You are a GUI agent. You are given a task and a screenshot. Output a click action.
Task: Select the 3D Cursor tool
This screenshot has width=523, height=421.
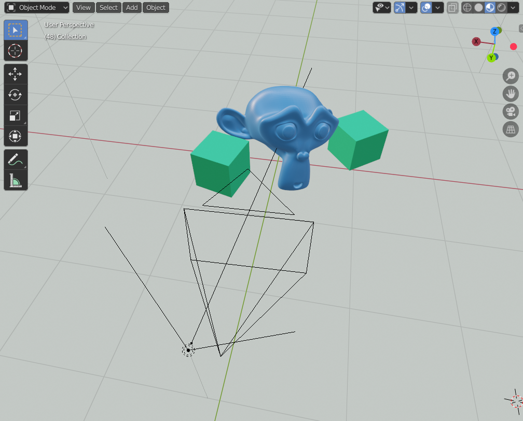(x=16, y=51)
